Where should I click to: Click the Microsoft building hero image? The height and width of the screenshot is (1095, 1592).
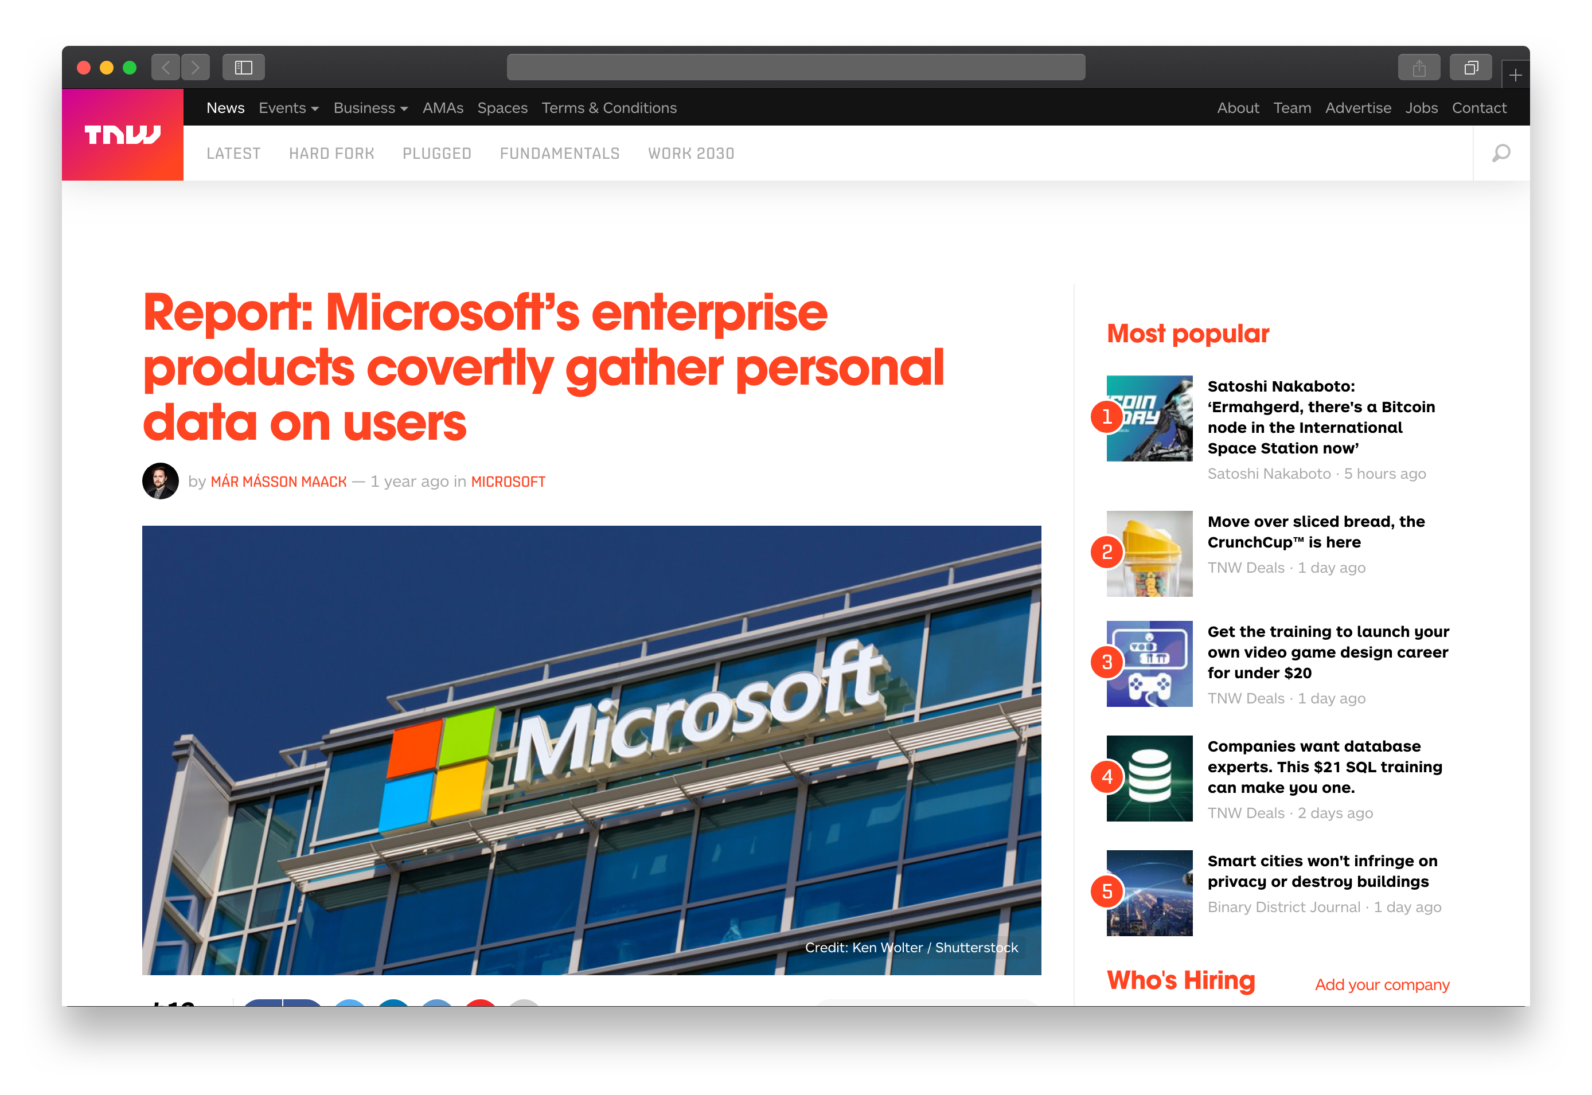[591, 750]
